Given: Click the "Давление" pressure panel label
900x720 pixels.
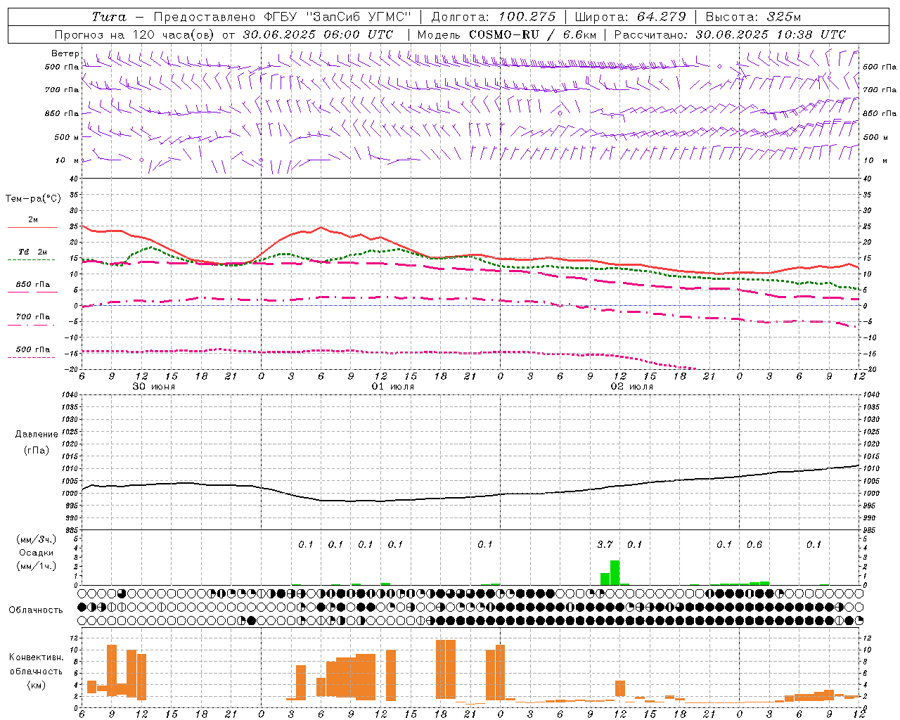Looking at the screenshot, I should [x=37, y=435].
